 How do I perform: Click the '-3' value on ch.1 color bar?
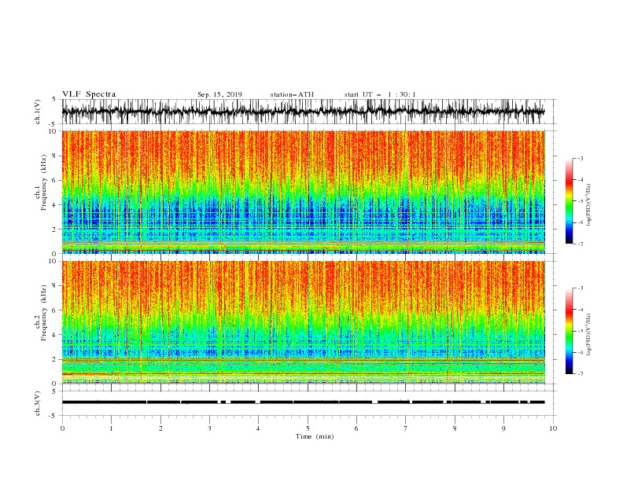point(580,158)
